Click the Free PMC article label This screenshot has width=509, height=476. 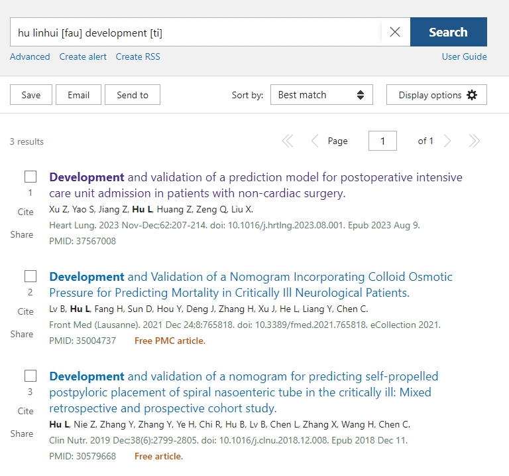pyautogui.click(x=170, y=341)
